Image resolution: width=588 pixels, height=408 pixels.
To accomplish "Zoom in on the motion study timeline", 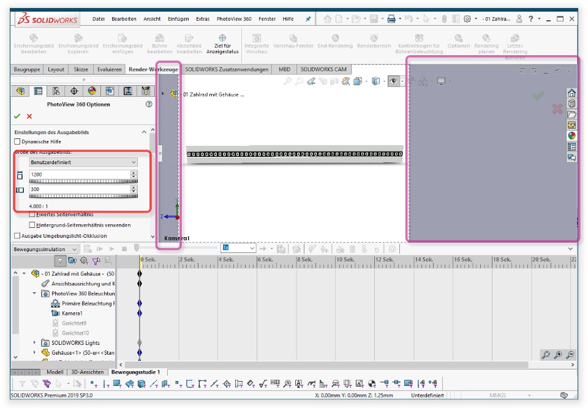I will pos(558,354).
